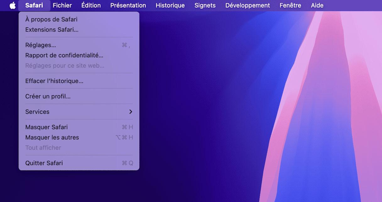Choose Masquer les autres

pos(52,137)
